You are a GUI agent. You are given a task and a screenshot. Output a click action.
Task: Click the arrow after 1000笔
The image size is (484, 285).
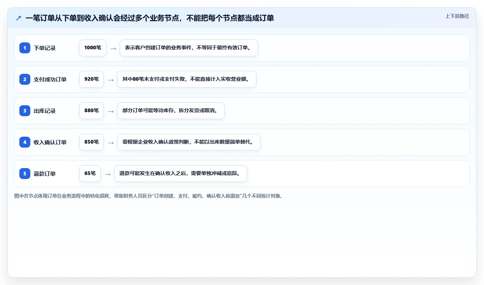click(x=113, y=48)
